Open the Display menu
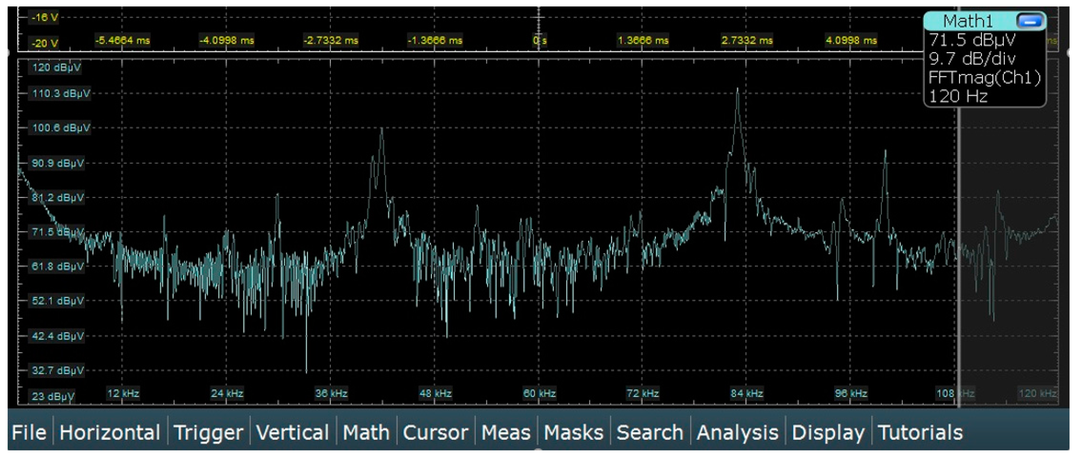 [828, 432]
